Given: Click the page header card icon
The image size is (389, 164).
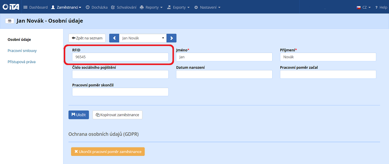Looking at the screenshot, I should click(10, 21).
